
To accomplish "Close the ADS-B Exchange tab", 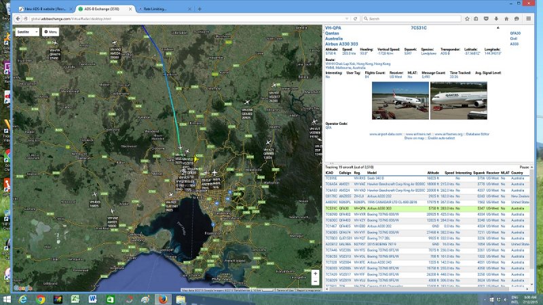I will pyautogui.click(x=130, y=9).
